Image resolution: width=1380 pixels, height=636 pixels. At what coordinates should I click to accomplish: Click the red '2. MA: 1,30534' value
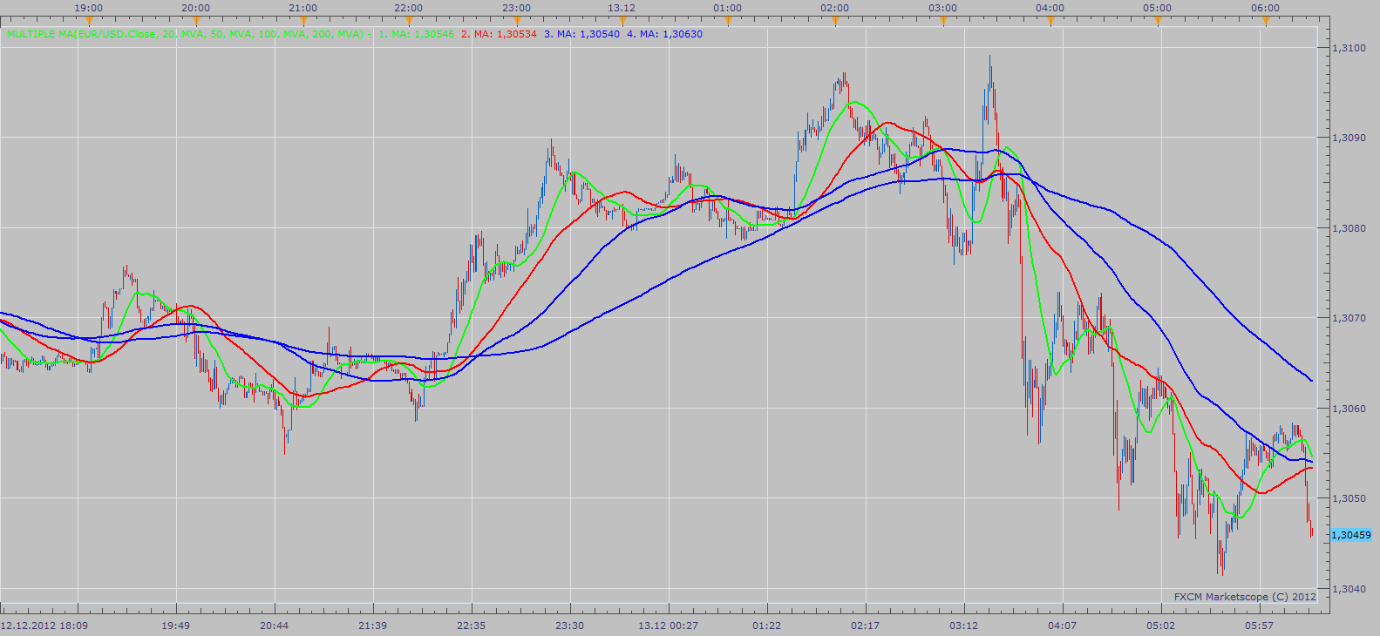pyautogui.click(x=499, y=34)
